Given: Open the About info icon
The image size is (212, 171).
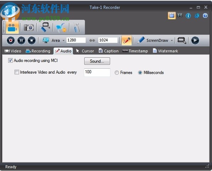Looking at the screenshot, I should coord(188,16).
